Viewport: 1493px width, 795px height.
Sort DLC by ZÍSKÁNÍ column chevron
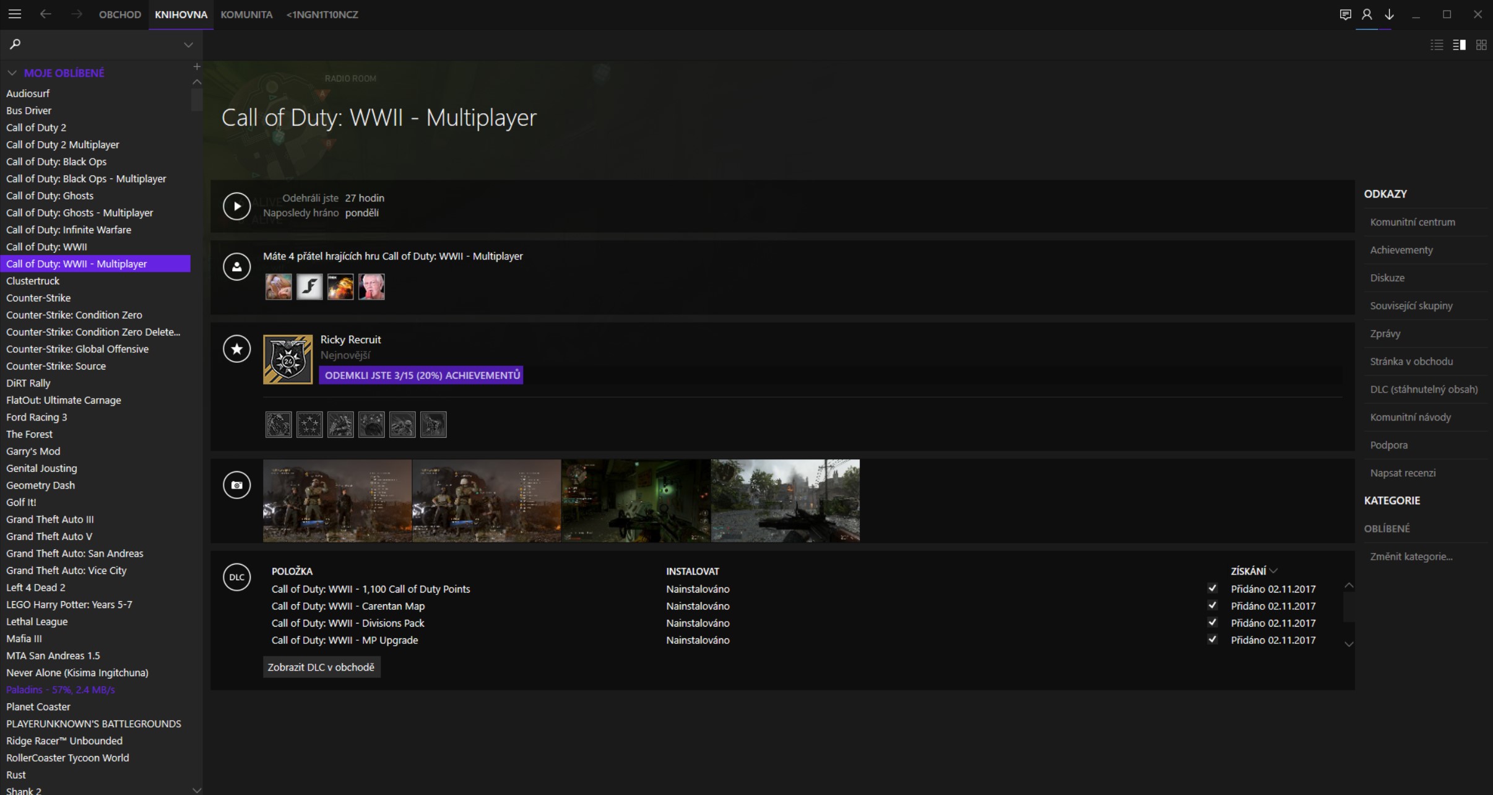point(1273,571)
